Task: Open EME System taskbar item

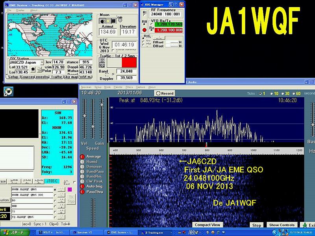Action: [x=121, y=232]
